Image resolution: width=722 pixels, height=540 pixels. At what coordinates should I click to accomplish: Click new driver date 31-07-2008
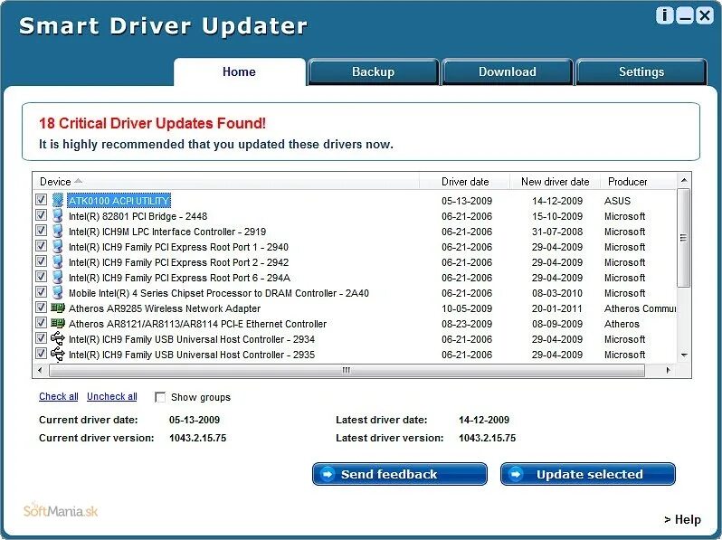[x=557, y=232]
